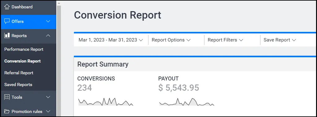Select the Tools sidebar item

[28, 97]
